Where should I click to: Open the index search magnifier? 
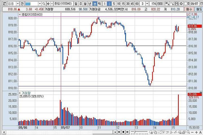coord(44,4)
